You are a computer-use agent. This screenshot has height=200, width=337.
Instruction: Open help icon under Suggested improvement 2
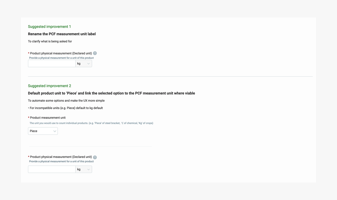[x=95, y=157]
